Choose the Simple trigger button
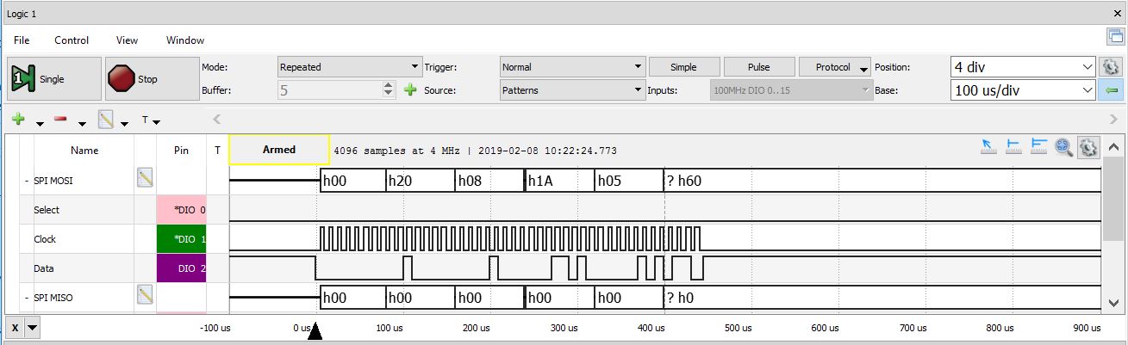1128x345 pixels. point(683,67)
